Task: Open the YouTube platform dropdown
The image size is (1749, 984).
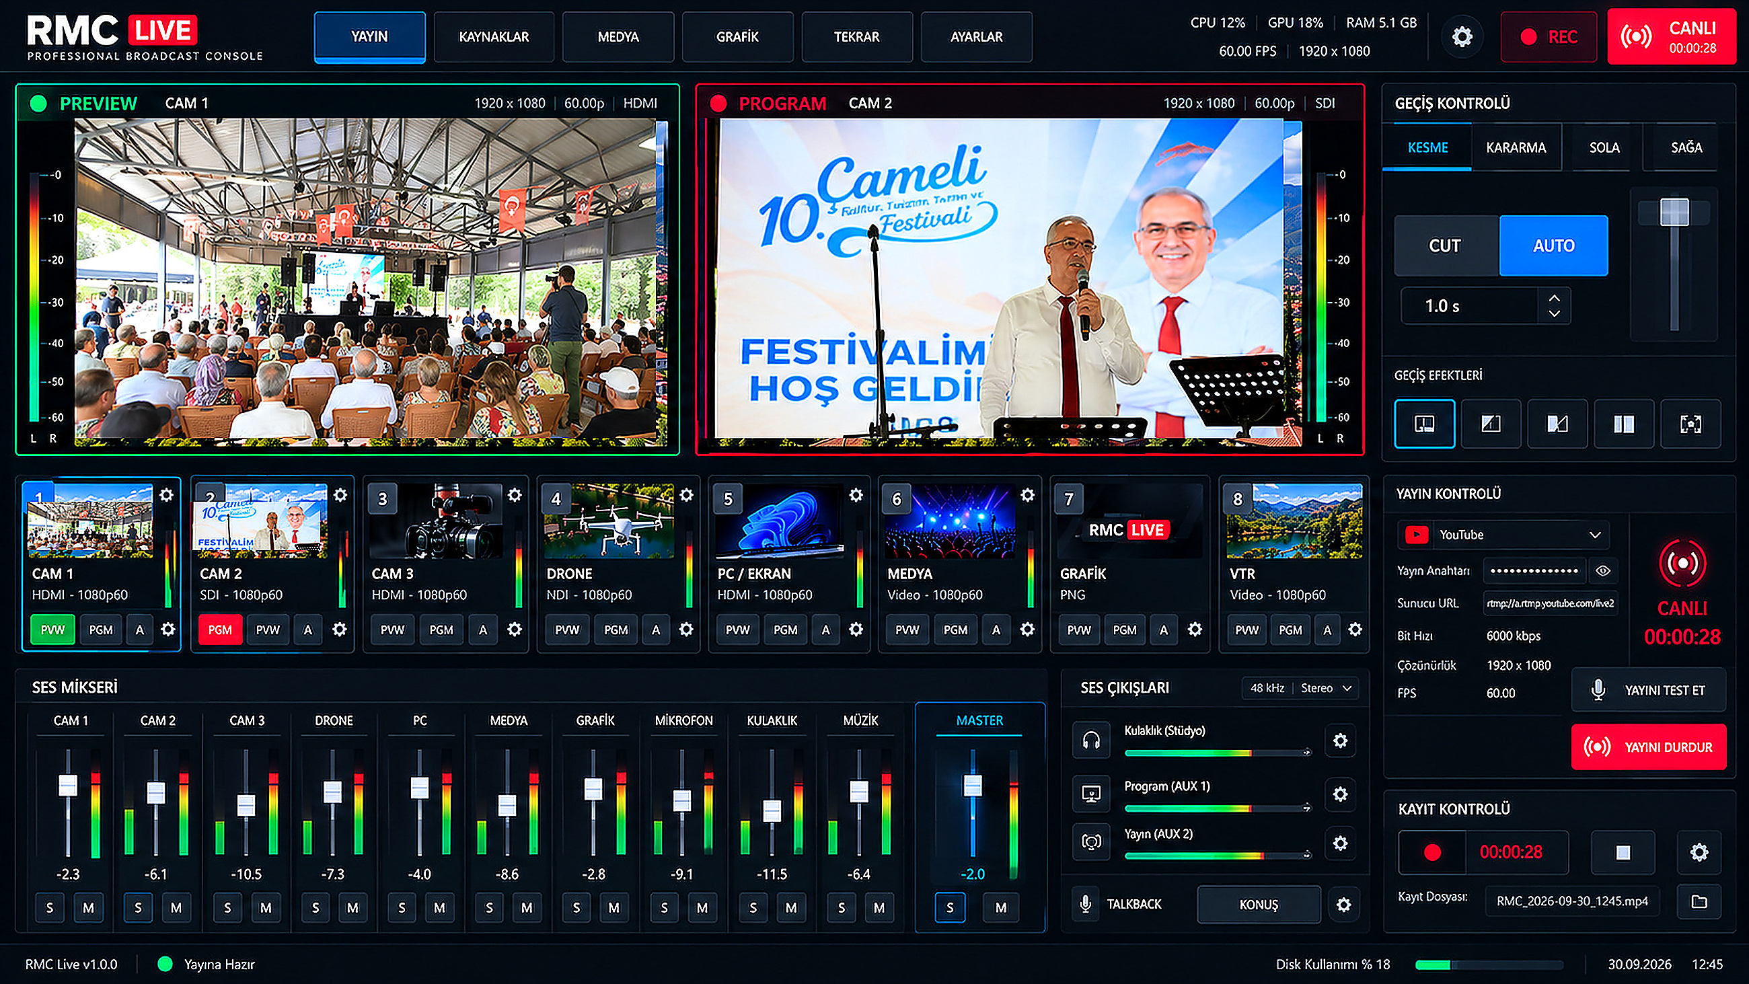Action: click(x=1503, y=535)
